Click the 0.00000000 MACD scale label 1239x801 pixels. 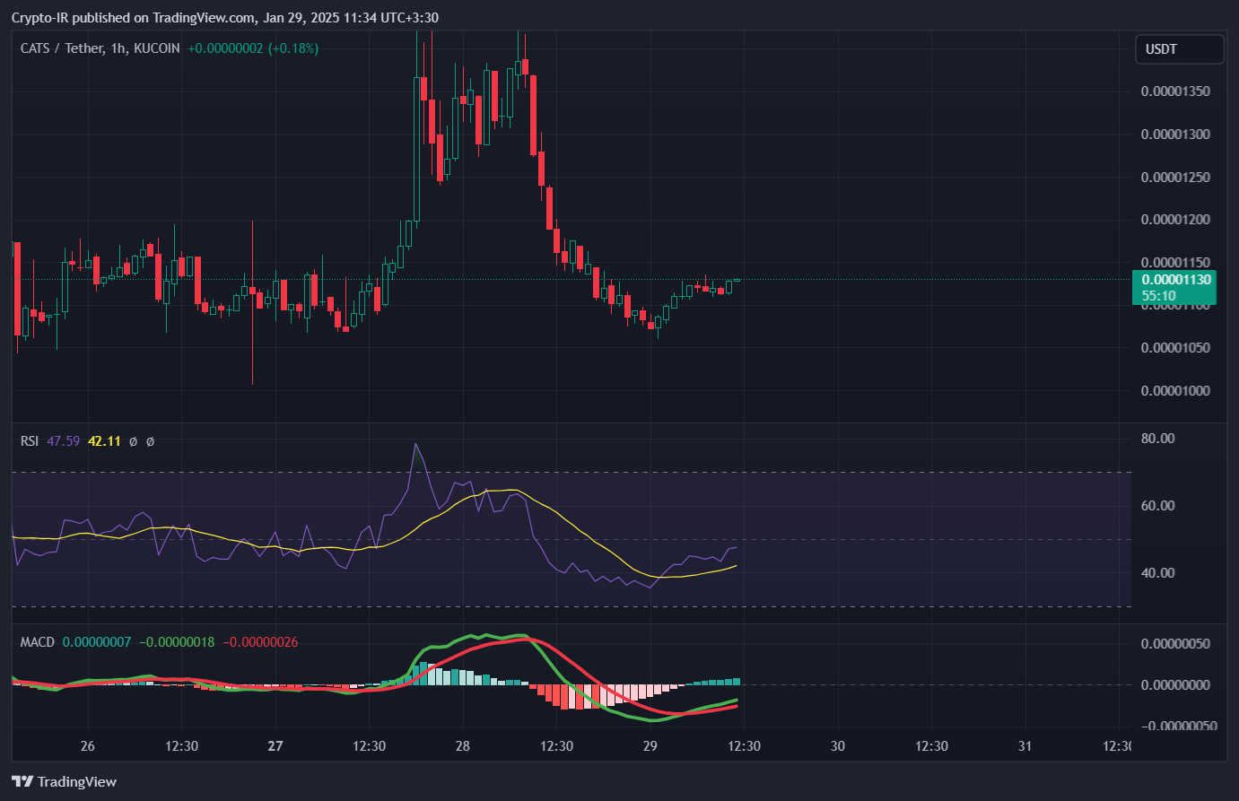click(1175, 685)
